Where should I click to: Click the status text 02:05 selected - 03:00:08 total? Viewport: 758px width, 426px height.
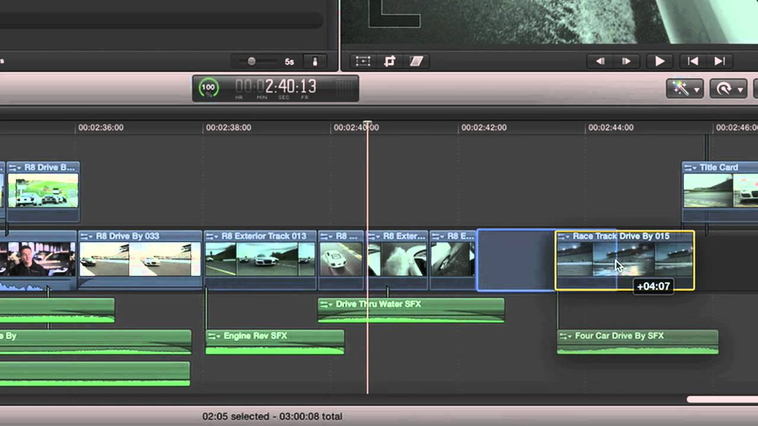pyautogui.click(x=272, y=417)
